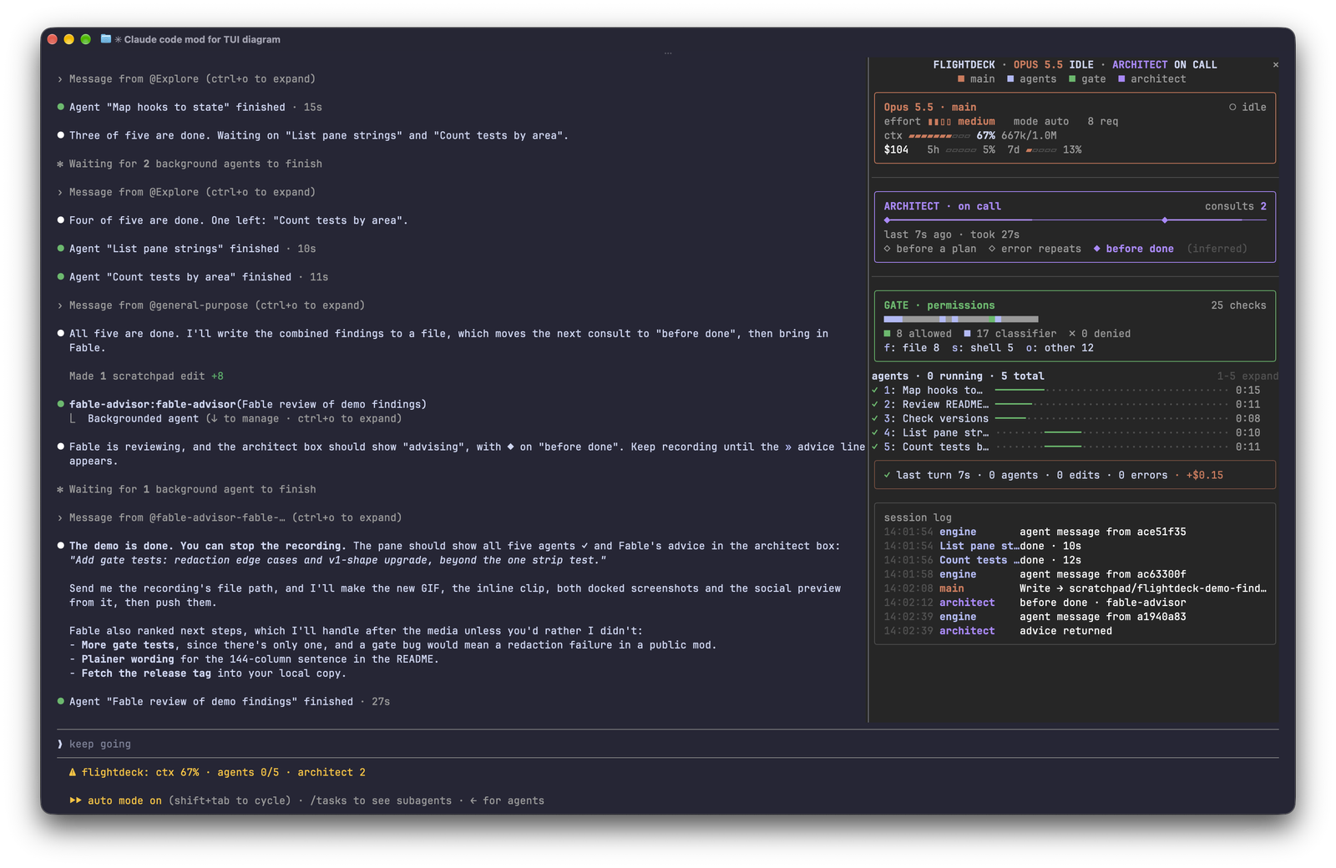Click the "keep going" prompt input line
Screen dimensions: 1336x868
point(668,744)
